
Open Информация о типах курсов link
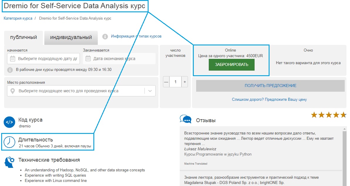coord(136,36)
